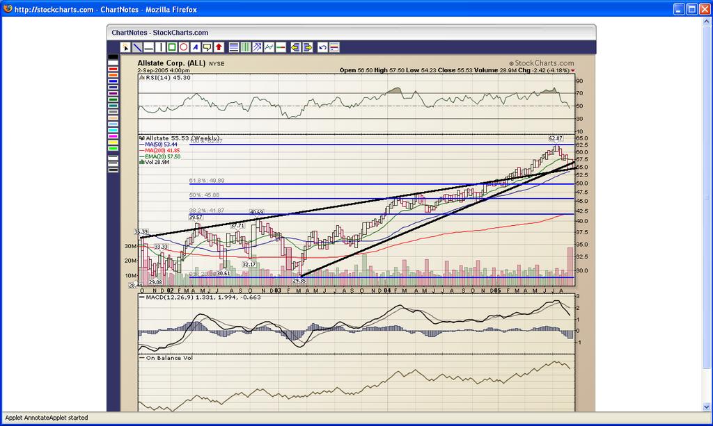
Task: Pick the lime green color swatch
Action: 113,148
